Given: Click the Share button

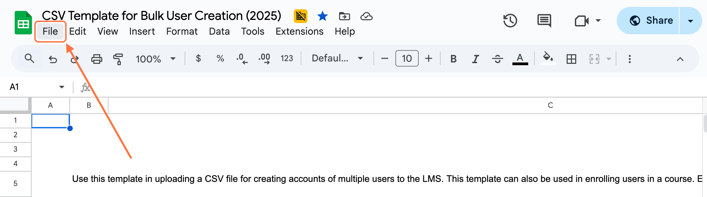Looking at the screenshot, I should pos(651,21).
